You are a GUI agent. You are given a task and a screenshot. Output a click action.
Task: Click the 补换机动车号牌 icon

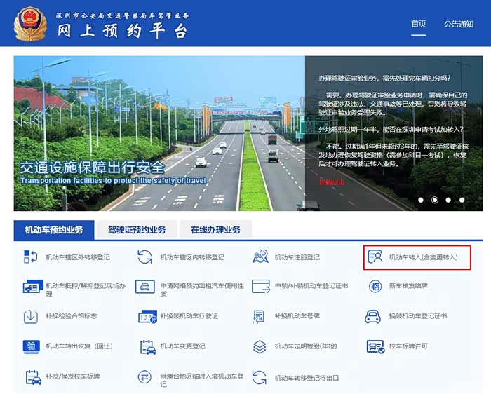259,317
